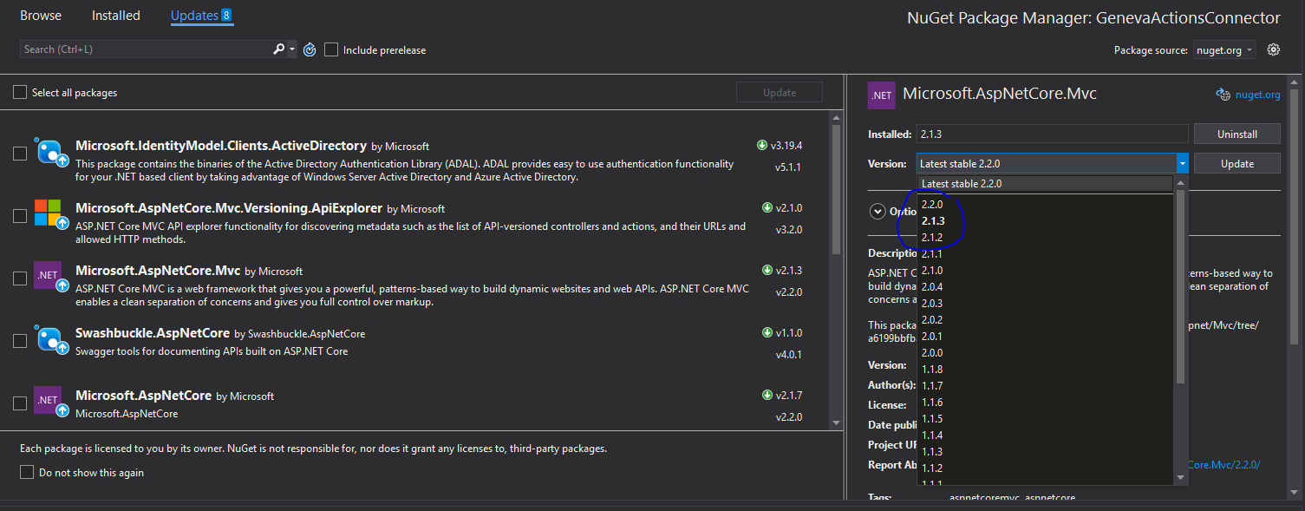The image size is (1305, 511).
Task: Select Microsoft.IdentityModel.Clients.ActiveDirectory package title
Action: point(220,146)
